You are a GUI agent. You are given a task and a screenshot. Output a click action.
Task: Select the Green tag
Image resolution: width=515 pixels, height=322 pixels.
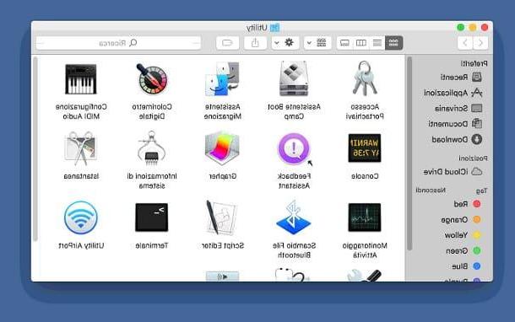coord(463,251)
